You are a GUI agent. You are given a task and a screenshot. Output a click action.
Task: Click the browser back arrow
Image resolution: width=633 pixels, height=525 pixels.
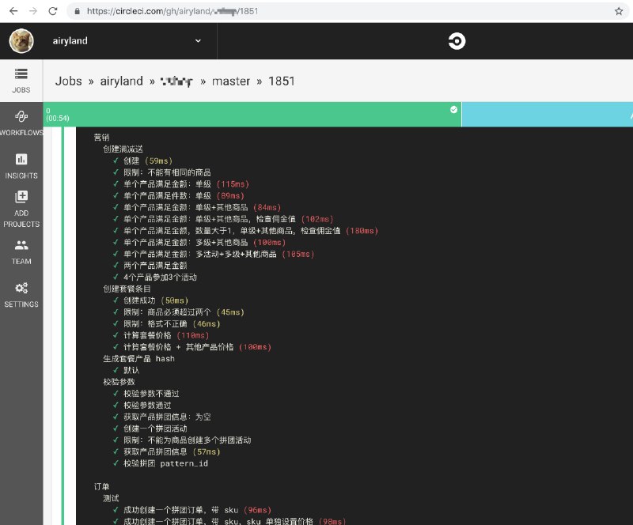click(x=13, y=11)
